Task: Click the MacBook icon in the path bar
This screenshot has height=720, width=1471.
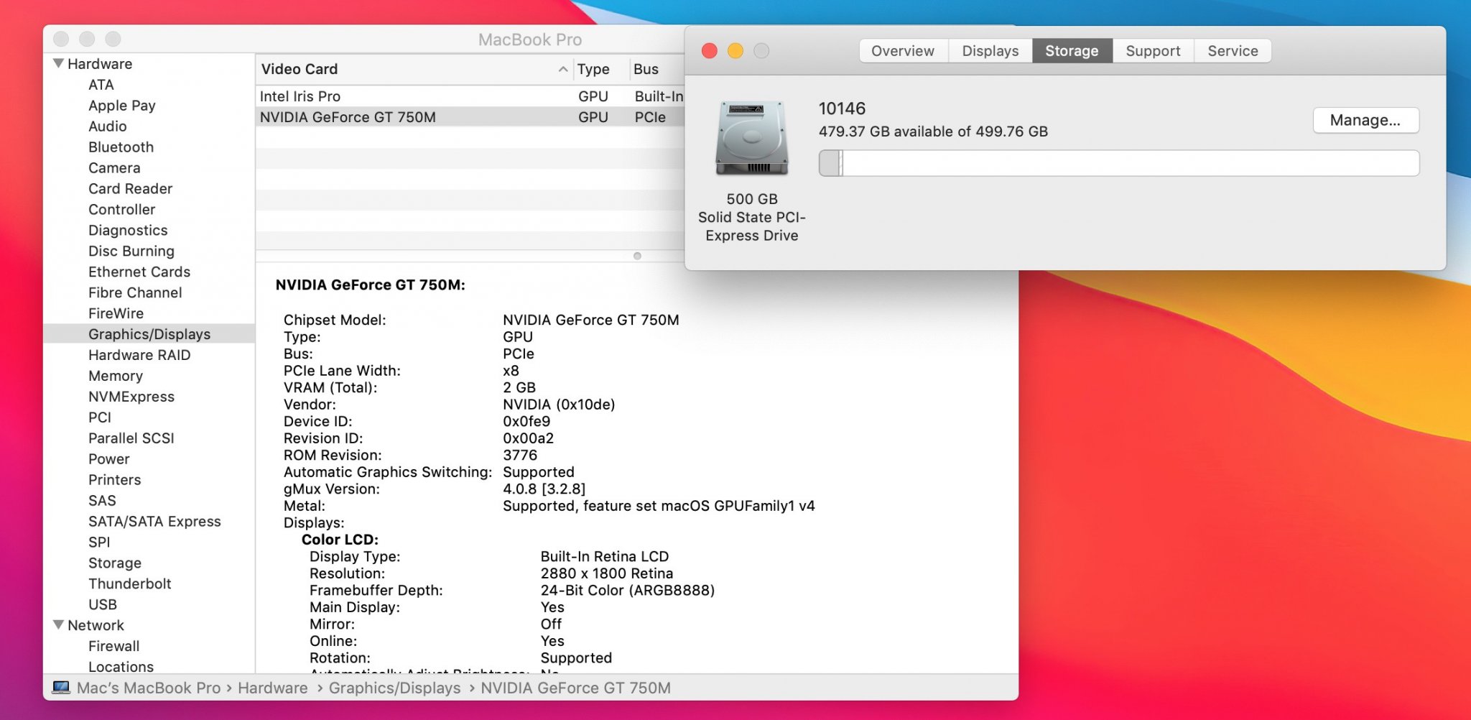Action: (61, 688)
